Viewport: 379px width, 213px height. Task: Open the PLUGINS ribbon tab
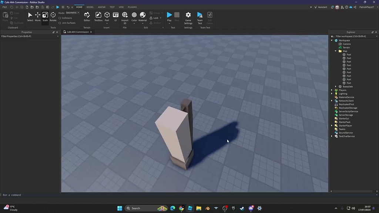pyautogui.click(x=132, y=7)
